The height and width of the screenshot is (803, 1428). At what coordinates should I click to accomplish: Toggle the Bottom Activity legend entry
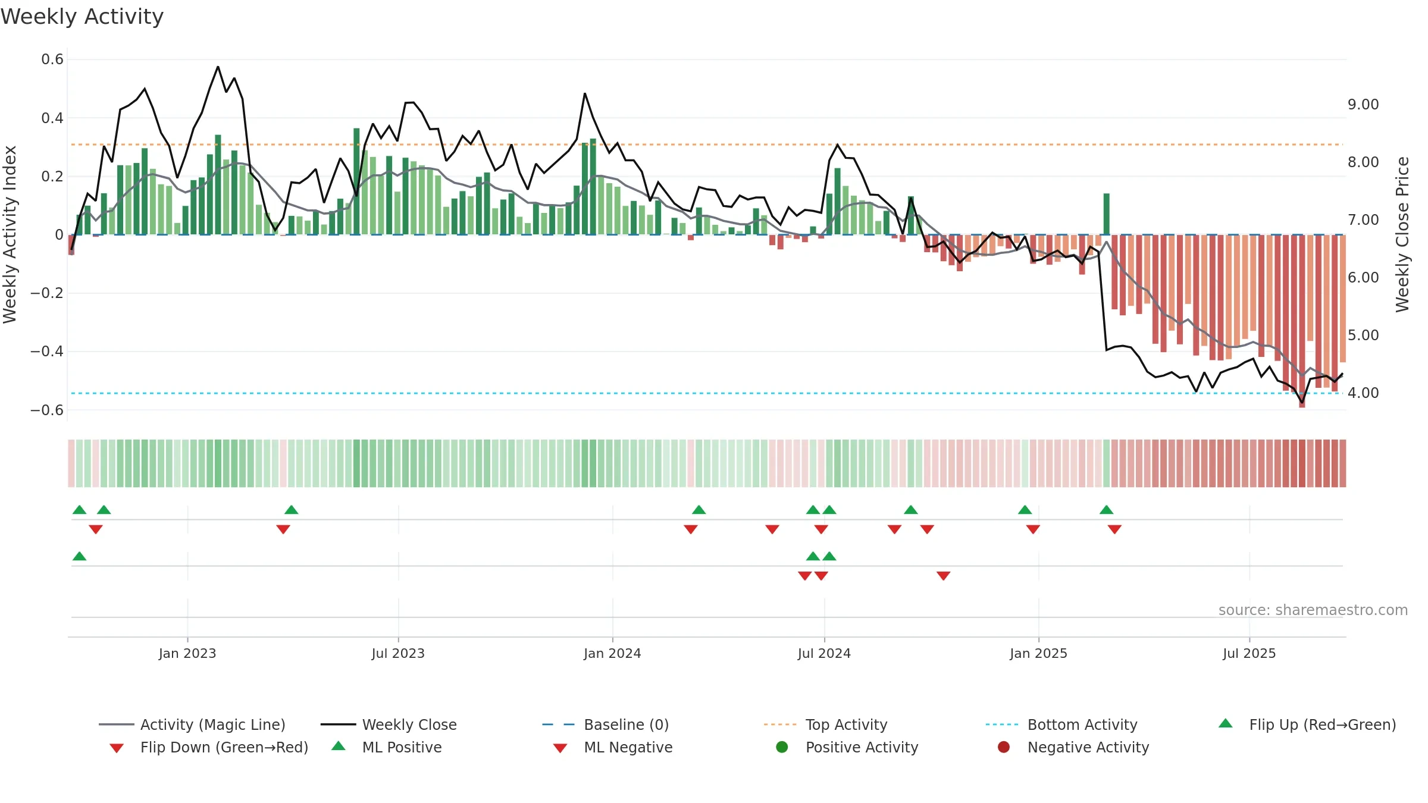coord(1061,724)
